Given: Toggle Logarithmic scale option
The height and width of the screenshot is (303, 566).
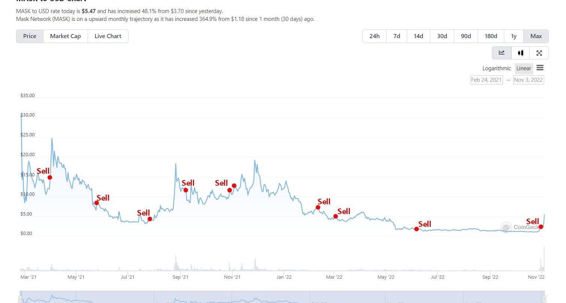Looking at the screenshot, I should [x=496, y=68].
